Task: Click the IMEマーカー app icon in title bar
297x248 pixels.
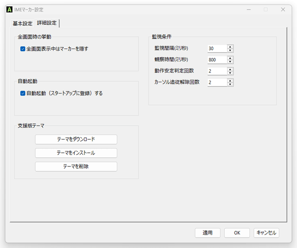Action: pyautogui.click(x=9, y=9)
